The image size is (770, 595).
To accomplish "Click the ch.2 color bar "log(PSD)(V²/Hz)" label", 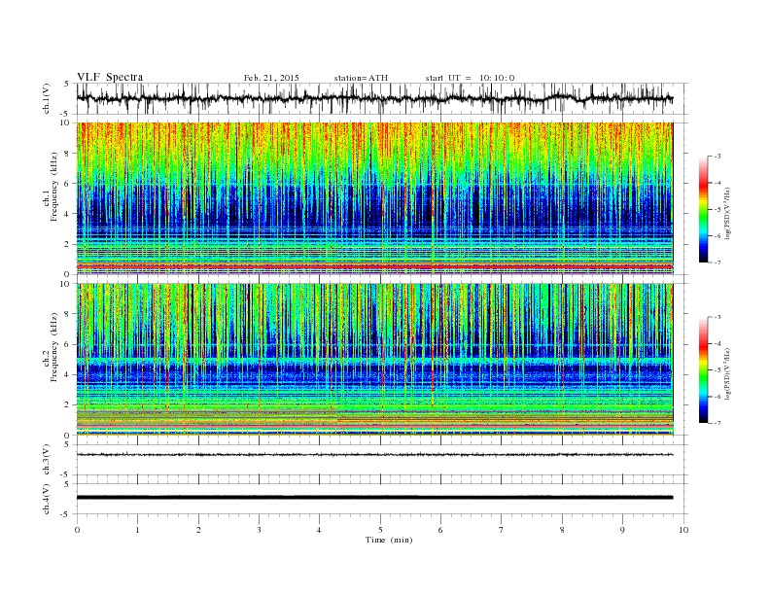I will coord(727,373).
